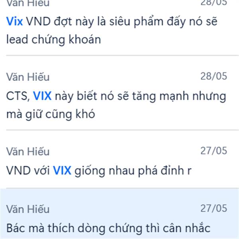Click sender name Văn Hiếu in highlighted message
This screenshot has height=239, width=239.
coord(28,209)
